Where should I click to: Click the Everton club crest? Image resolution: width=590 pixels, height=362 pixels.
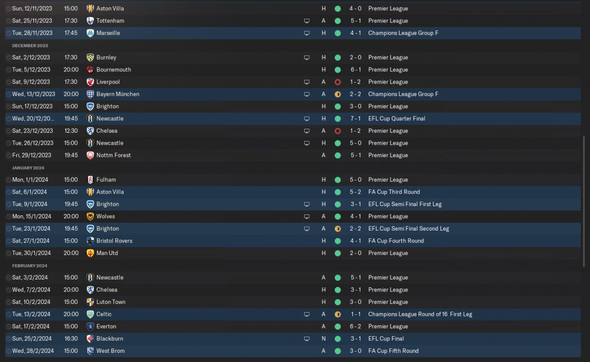[x=90, y=326]
